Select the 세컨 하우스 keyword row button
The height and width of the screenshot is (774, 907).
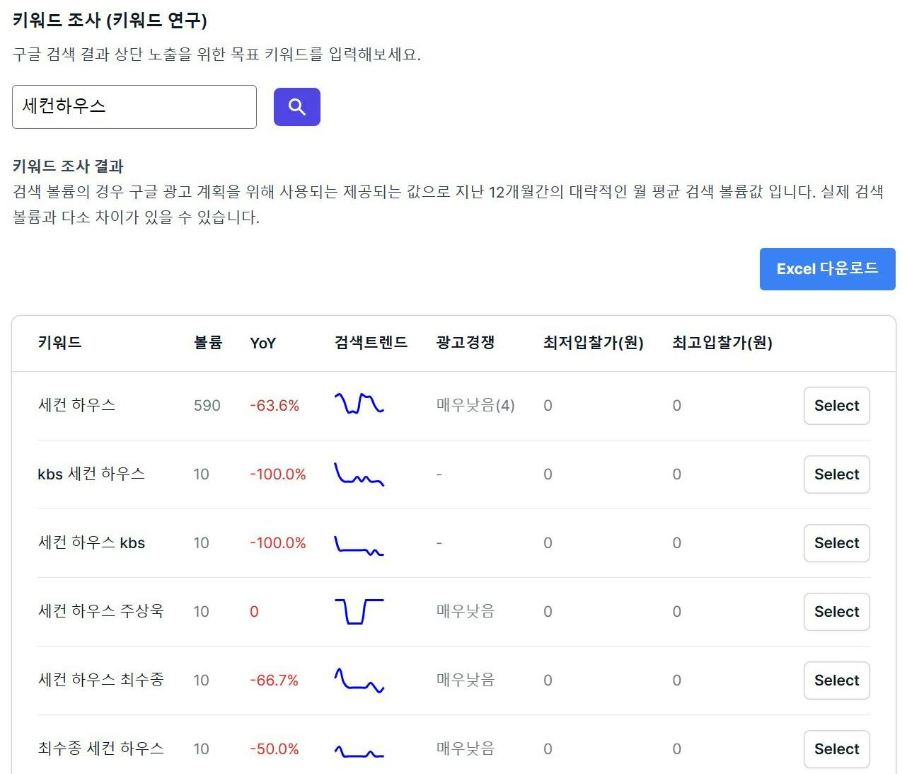tap(836, 406)
